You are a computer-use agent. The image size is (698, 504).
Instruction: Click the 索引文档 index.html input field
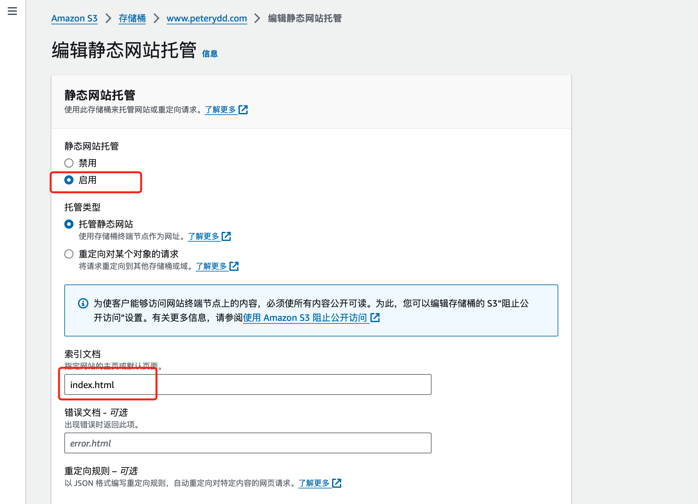248,385
